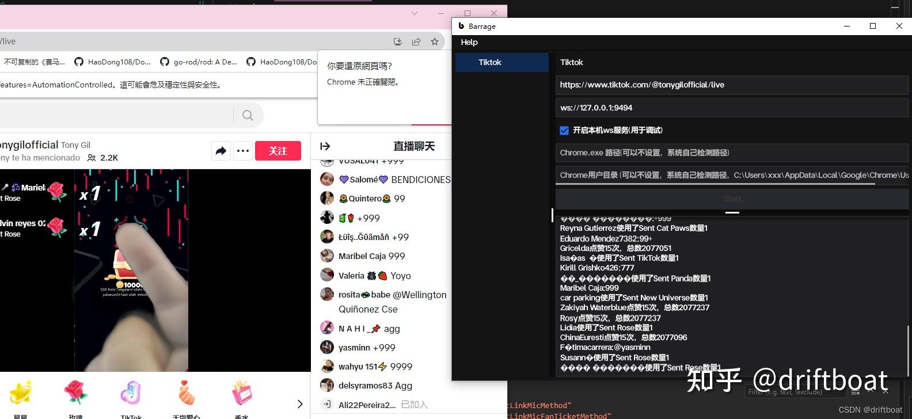
Task: Click log line starting 'ChinaEuresti'
Action: point(624,337)
